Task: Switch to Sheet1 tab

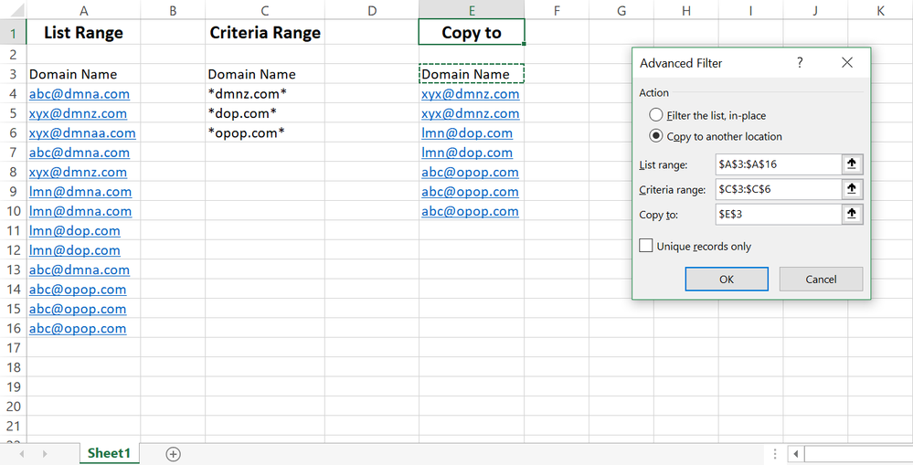Action: click(x=109, y=453)
